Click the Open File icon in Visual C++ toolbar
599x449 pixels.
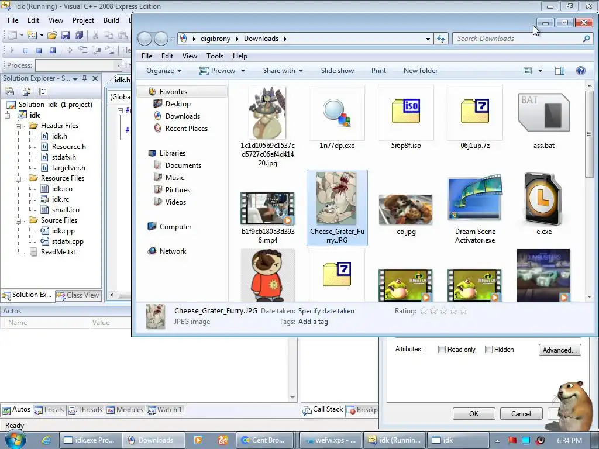52,36
